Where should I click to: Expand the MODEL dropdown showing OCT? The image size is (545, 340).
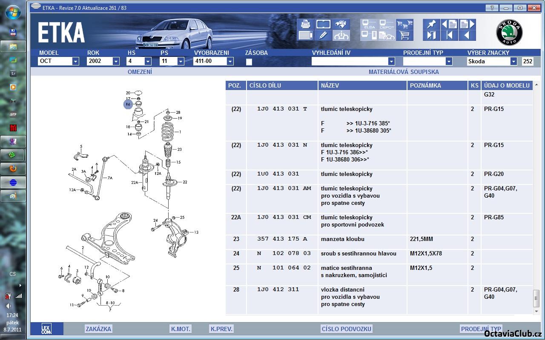[x=75, y=61]
